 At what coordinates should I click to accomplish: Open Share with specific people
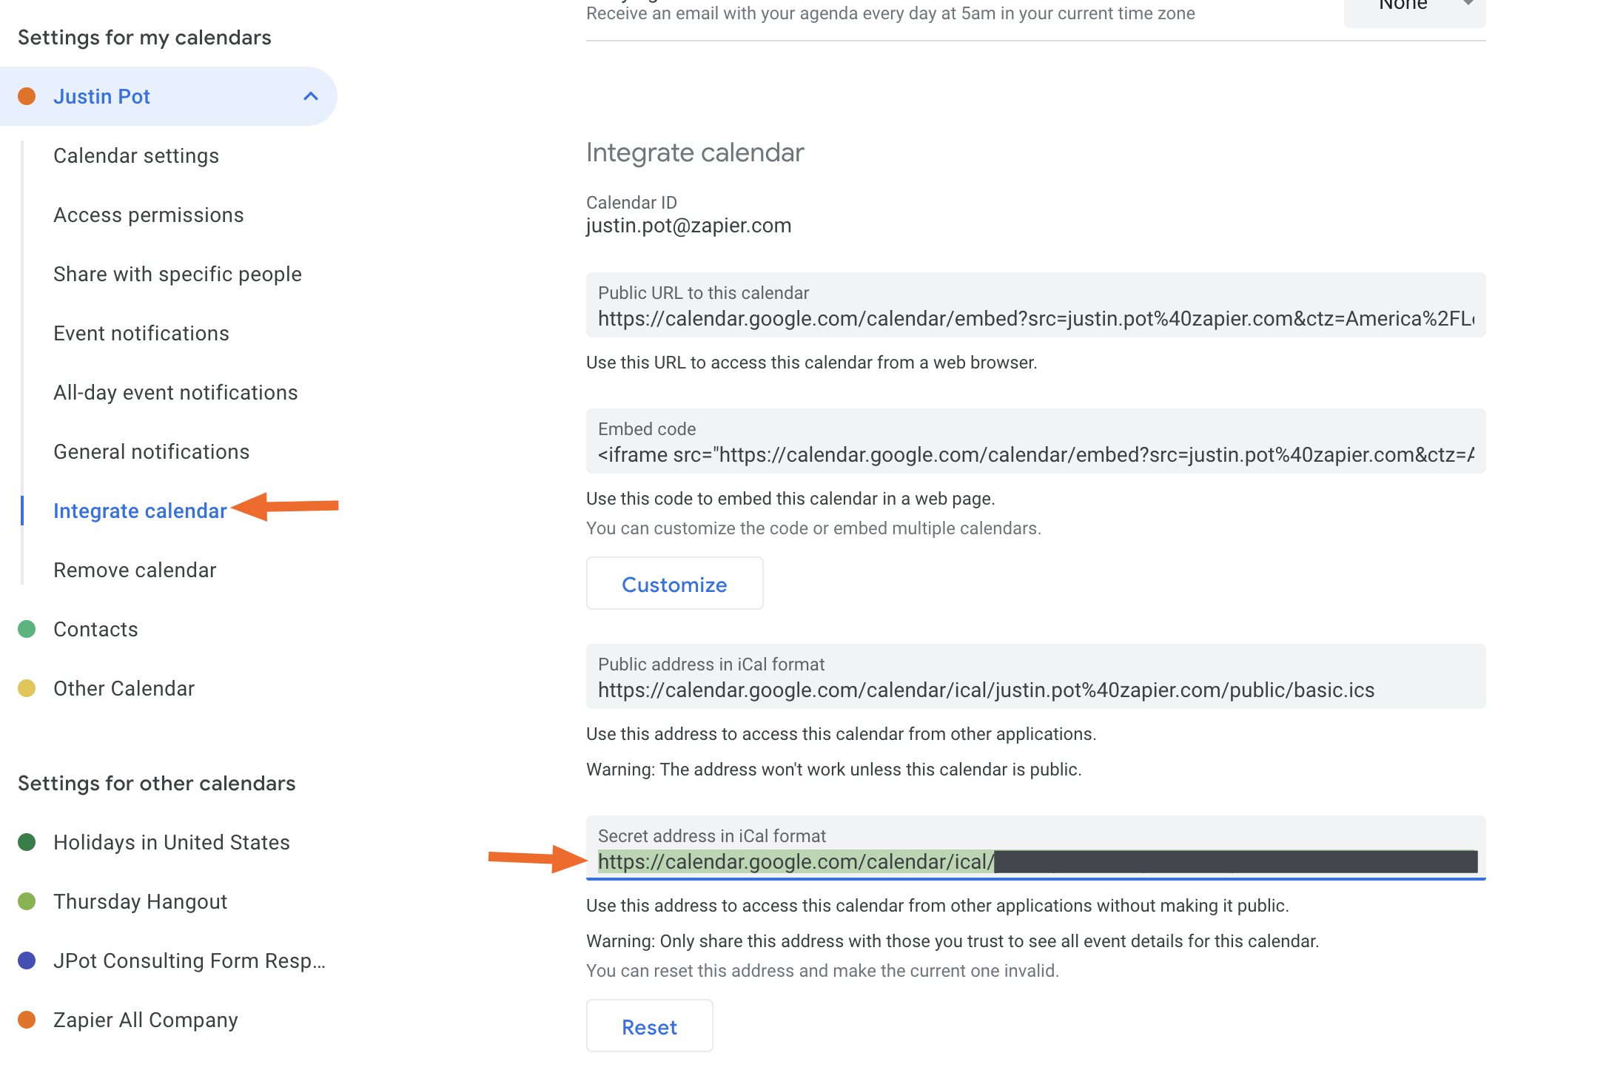point(178,274)
